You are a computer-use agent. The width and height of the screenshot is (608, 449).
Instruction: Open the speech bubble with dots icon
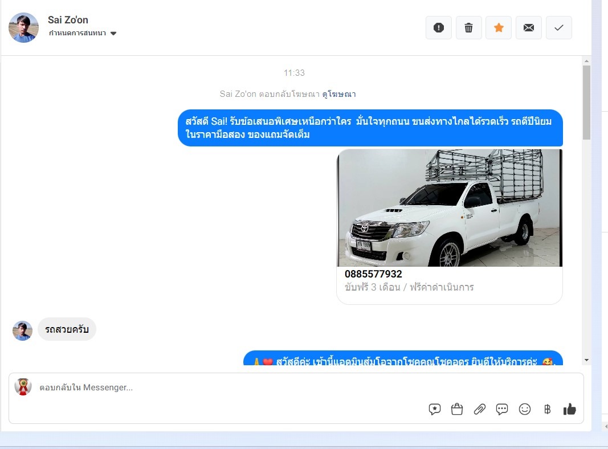[x=502, y=409]
